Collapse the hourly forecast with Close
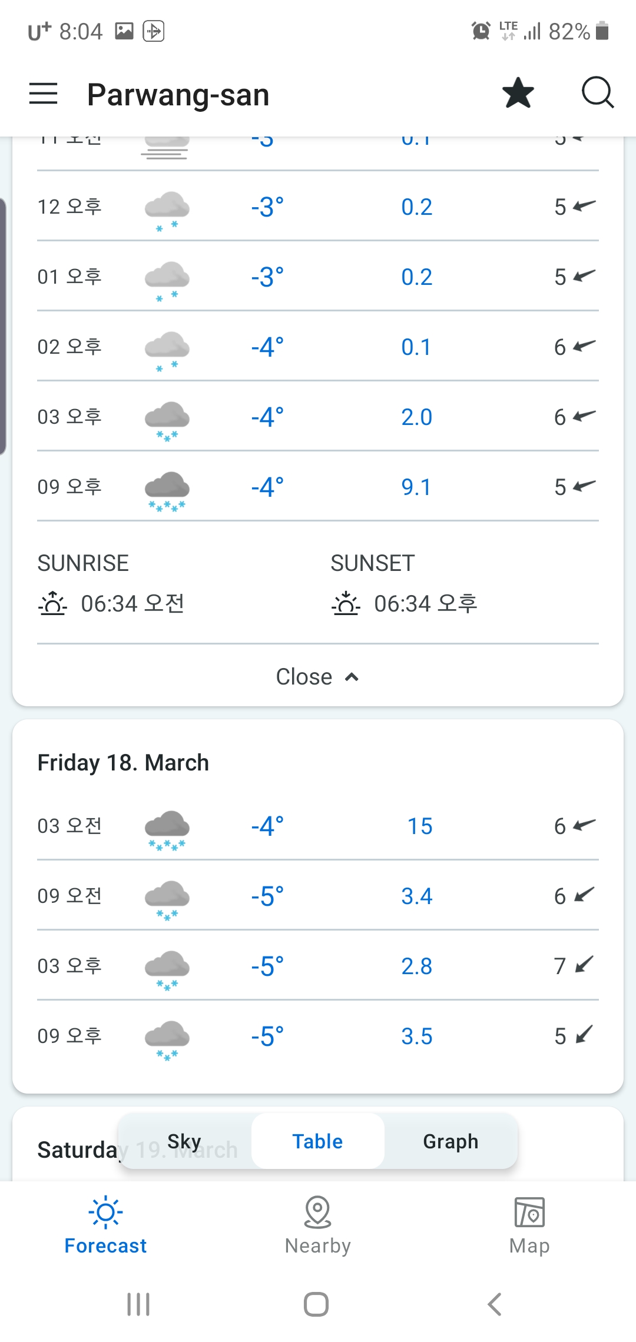Screen dimensions: 636x1342 pos(318,677)
